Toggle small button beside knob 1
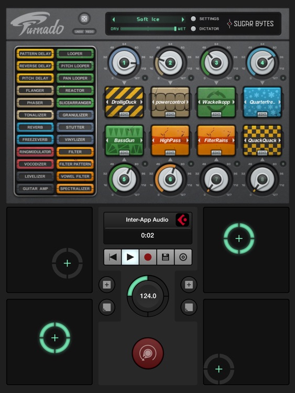The width and height of the screenshot is (295, 393). (x=145, y=78)
